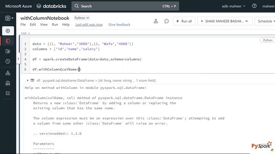
Task: Click code line 2 columns definition
Action: (66, 49)
